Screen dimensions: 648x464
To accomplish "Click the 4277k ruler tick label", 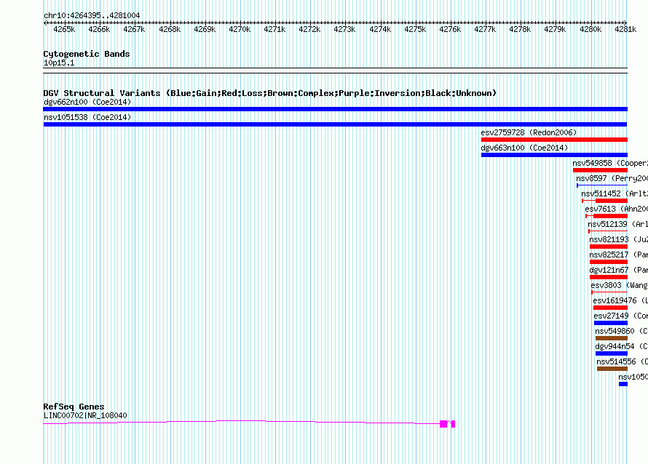I will (x=485, y=29).
